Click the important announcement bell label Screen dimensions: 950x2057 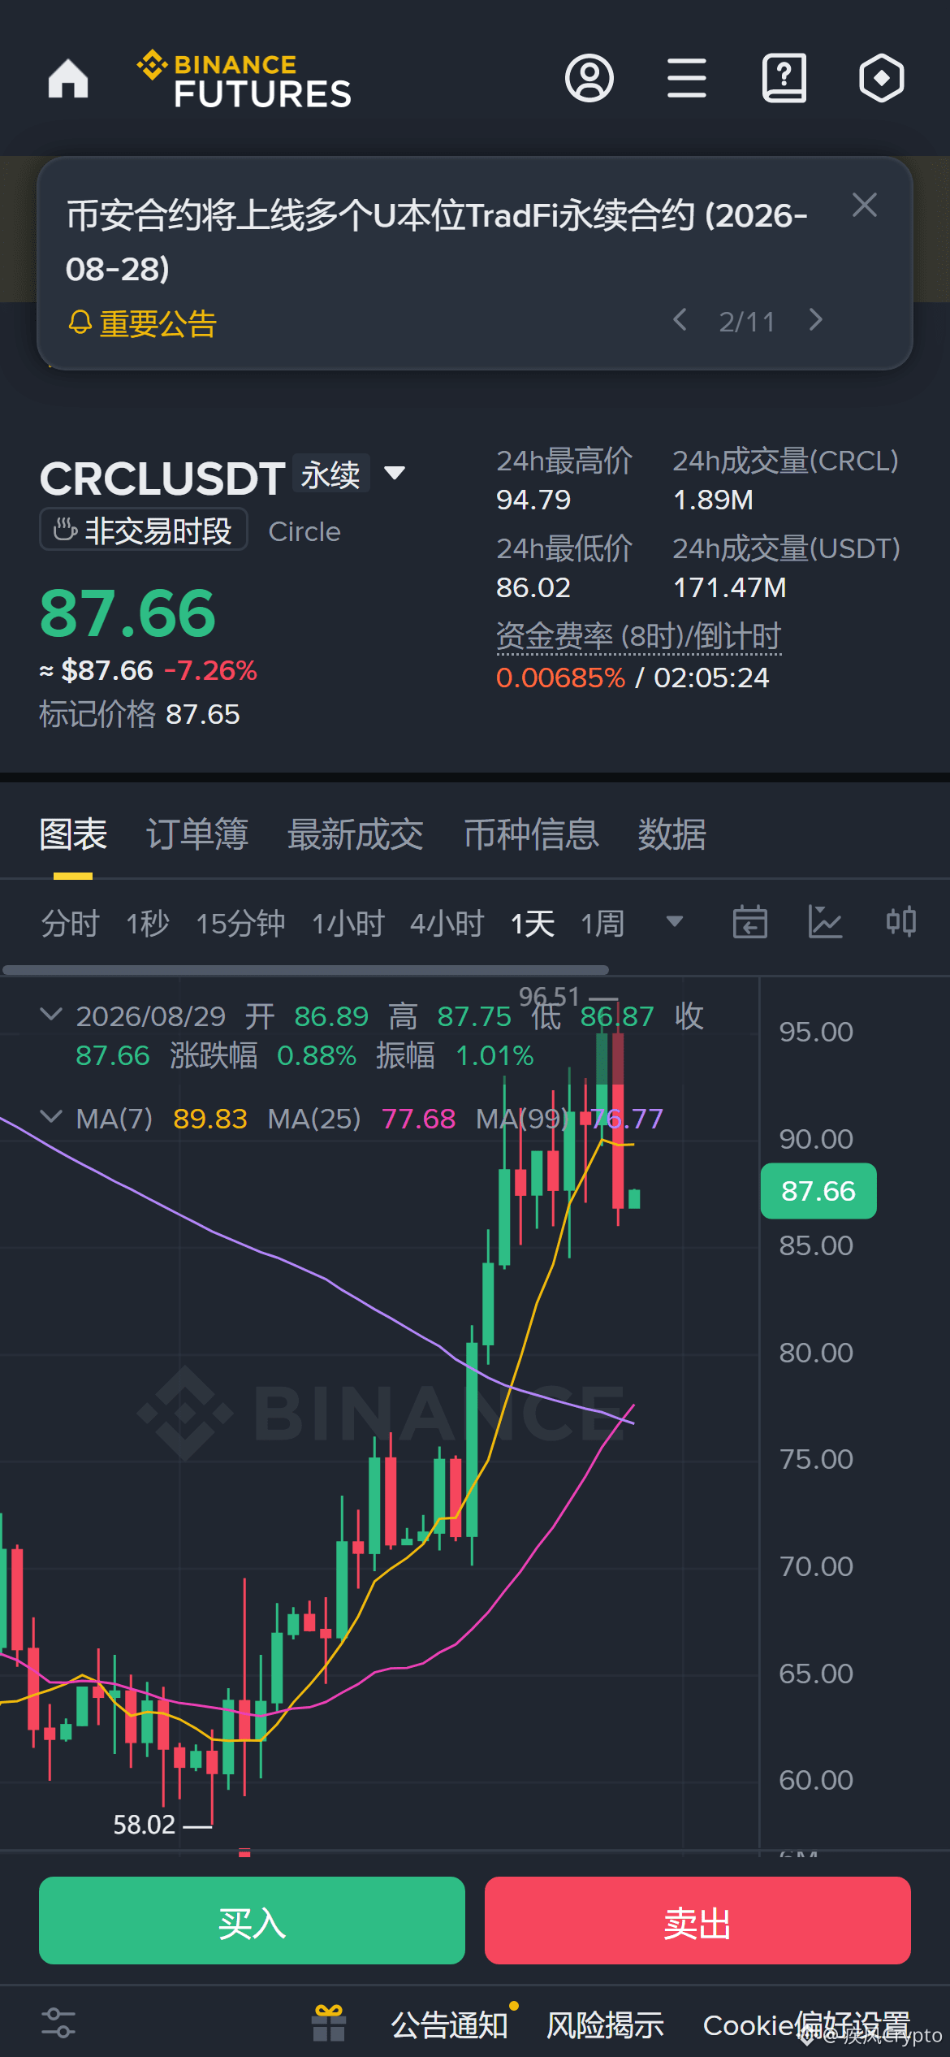pos(142,323)
